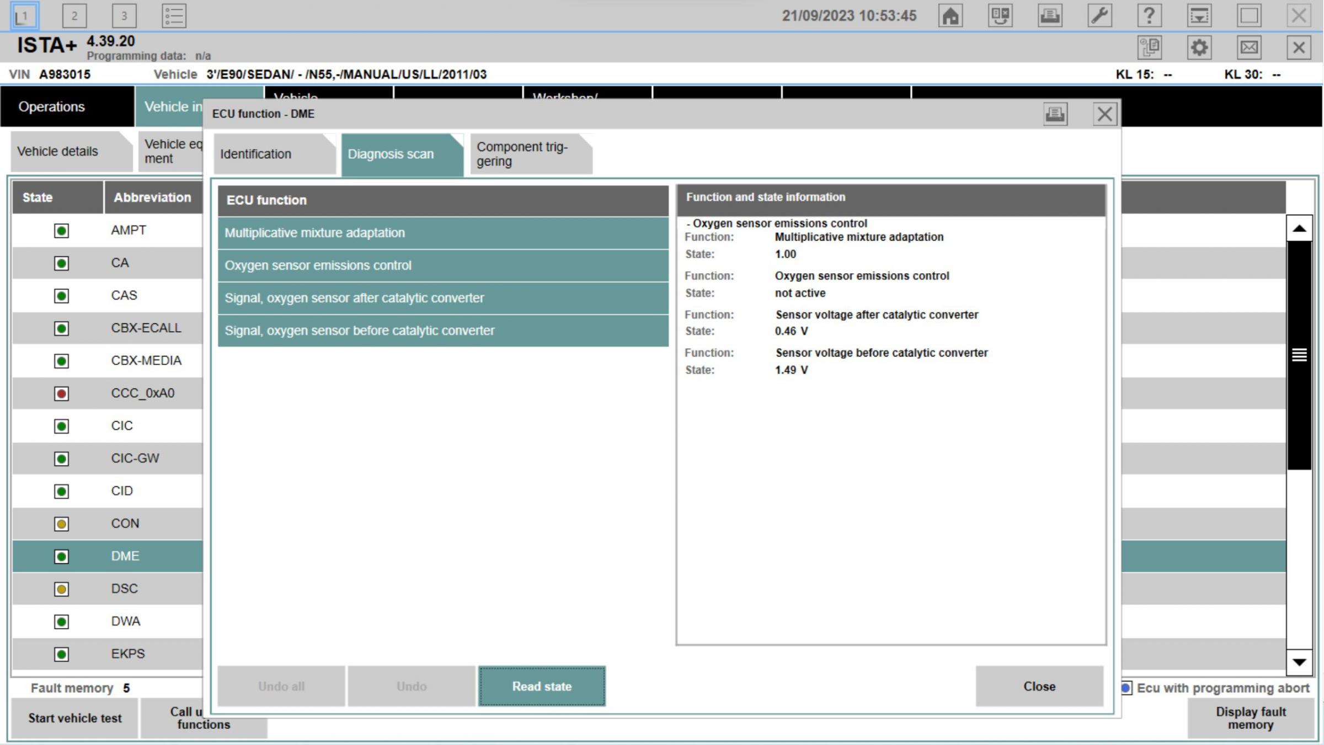Click the top toolbar printer icon
This screenshot has width=1324, height=745.
coord(1050,15)
